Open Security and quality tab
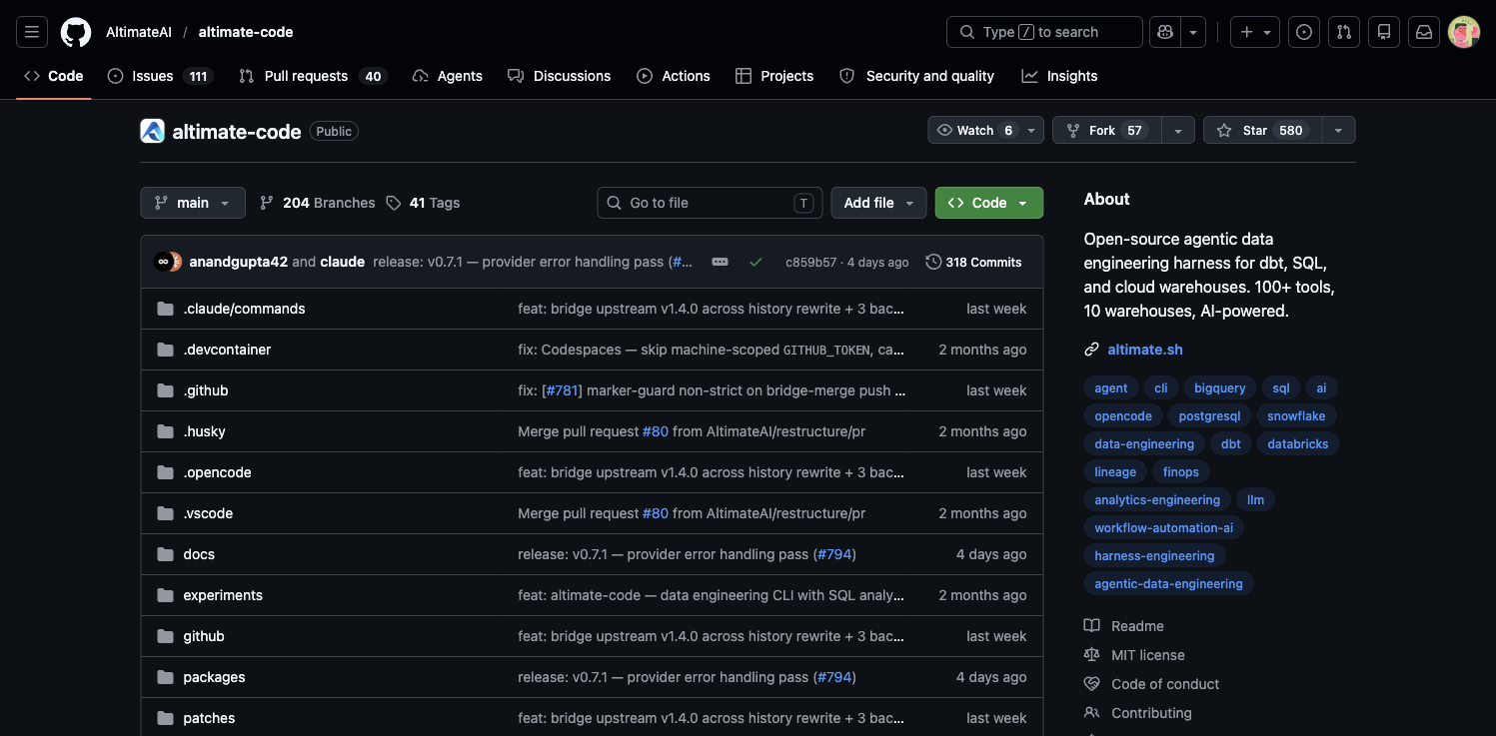The height and width of the screenshot is (736, 1496). [x=917, y=76]
